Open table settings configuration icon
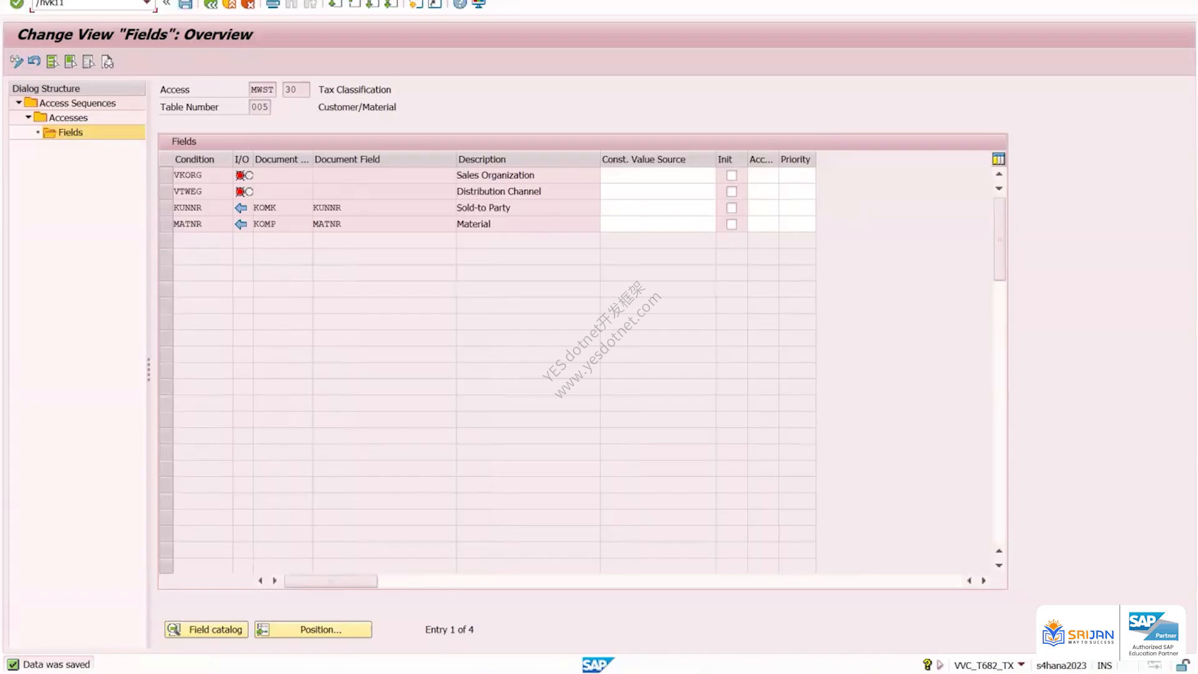 click(x=998, y=159)
